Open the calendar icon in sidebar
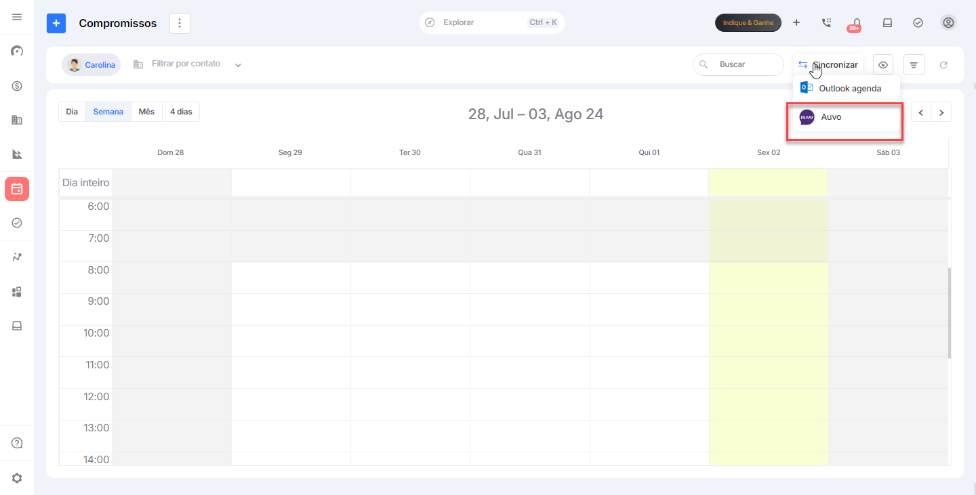The width and height of the screenshot is (976, 495). (17, 189)
